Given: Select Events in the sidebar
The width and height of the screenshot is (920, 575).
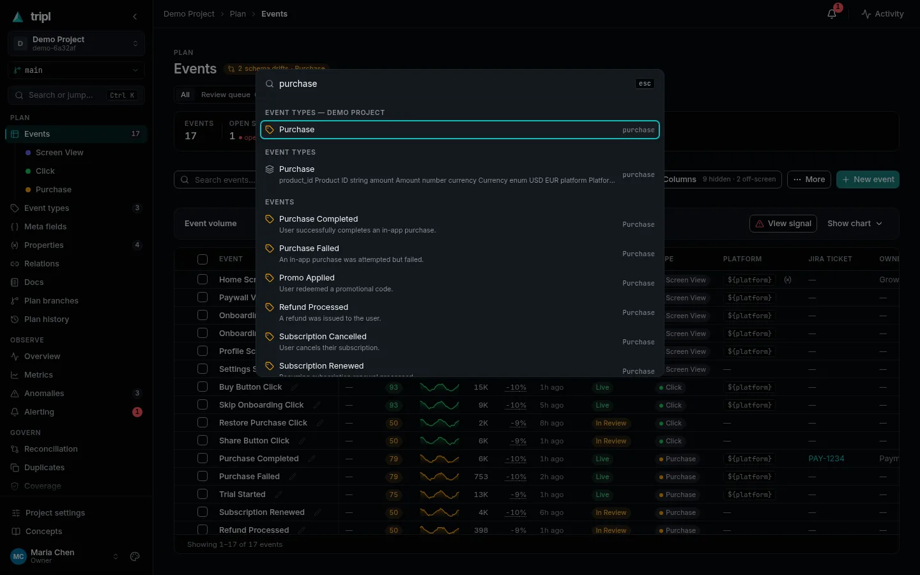Looking at the screenshot, I should [77, 134].
